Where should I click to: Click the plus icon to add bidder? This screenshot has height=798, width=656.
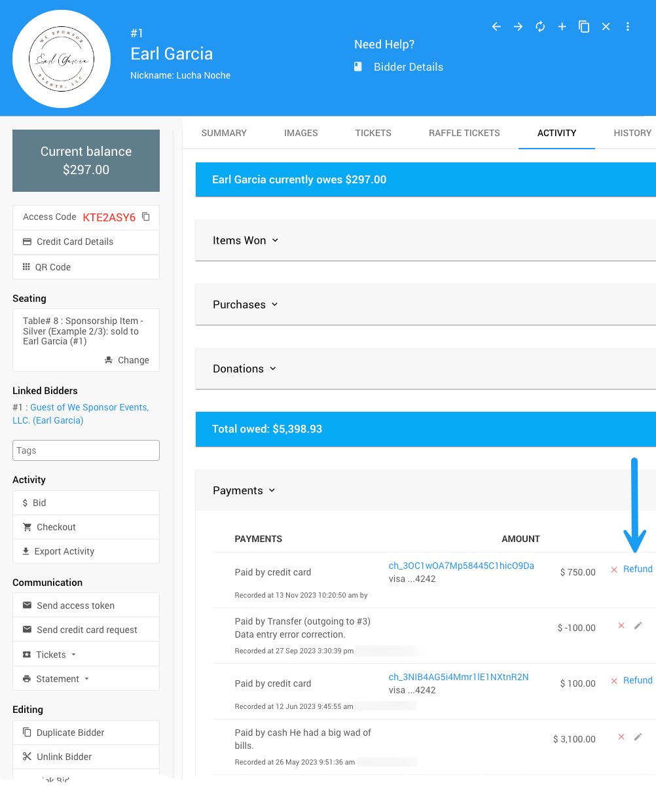562,27
